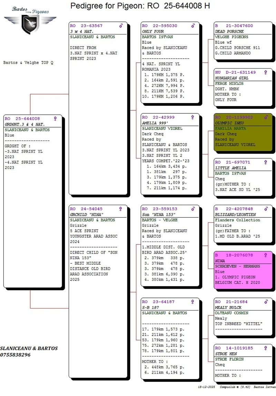Click the male symbol in MEALY BULCK box
The image size is (276, 396).
pyautogui.click(x=266, y=302)
